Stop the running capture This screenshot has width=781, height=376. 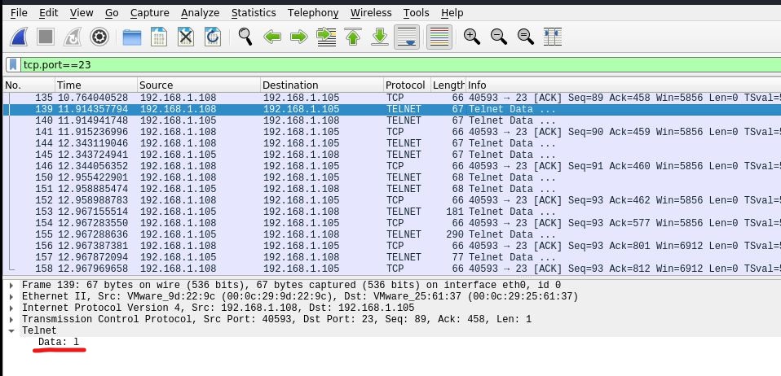tap(46, 37)
